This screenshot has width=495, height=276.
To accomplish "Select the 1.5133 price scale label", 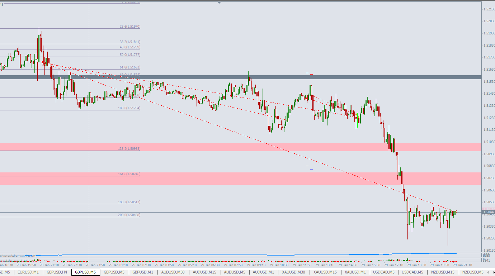I will pyautogui.click(x=489, y=106).
